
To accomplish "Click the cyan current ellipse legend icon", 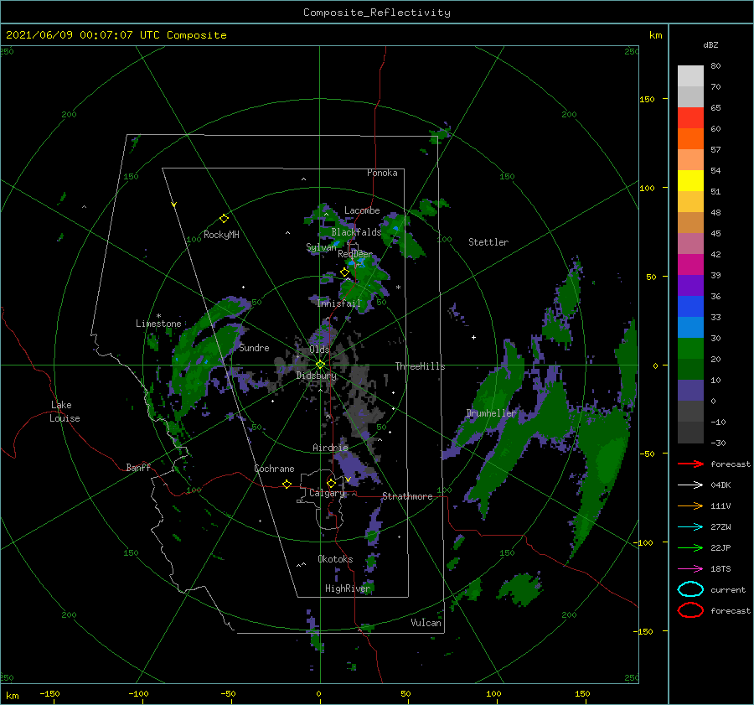I will point(690,589).
